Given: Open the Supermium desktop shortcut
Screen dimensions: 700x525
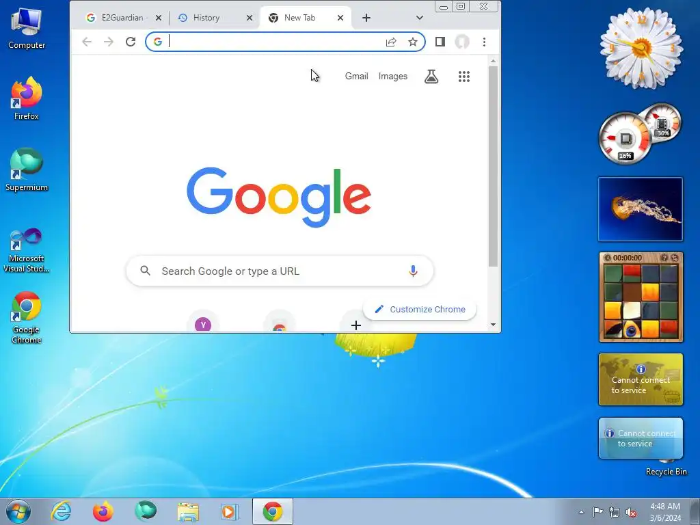Looking at the screenshot, I should [x=27, y=170].
